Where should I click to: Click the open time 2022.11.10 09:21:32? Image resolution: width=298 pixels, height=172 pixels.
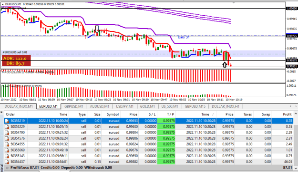point(53,132)
